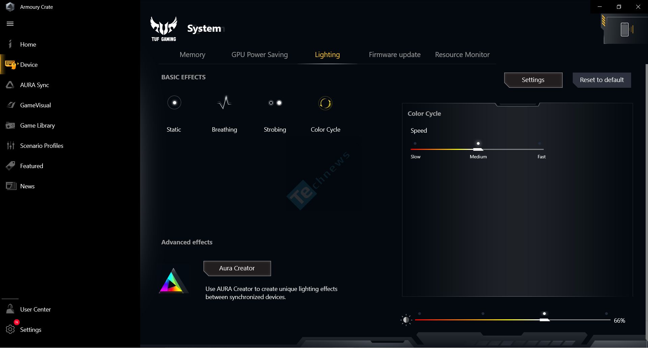Click the brightness sun icon
This screenshot has height=348, width=648.
[406, 320]
